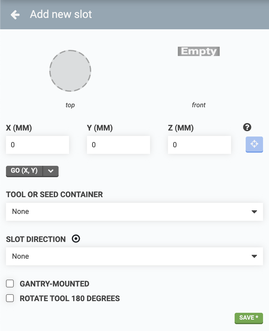
Task: Click the front view caption
Action: pos(199,105)
